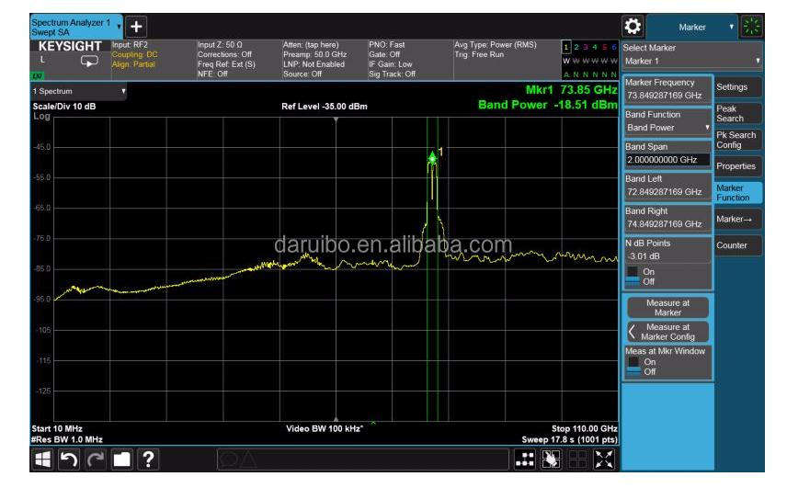The width and height of the screenshot is (787, 488).
Task: Expand the 1 Spectrum window dropdown
Action: (79, 91)
